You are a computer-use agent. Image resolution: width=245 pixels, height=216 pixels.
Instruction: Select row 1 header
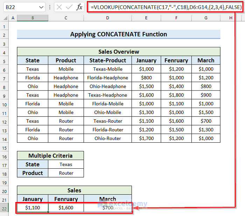click(x=4, y=27)
